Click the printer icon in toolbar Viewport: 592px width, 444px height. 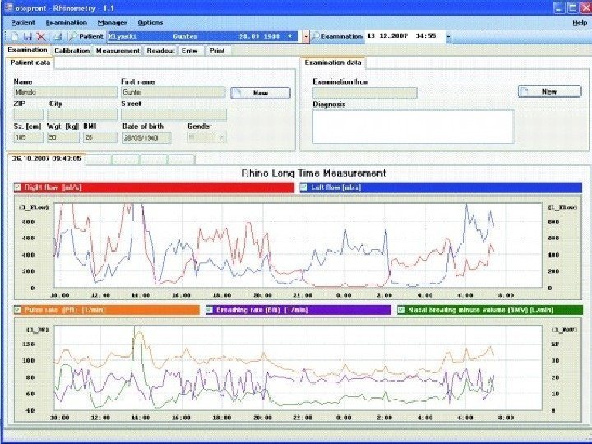pyautogui.click(x=58, y=37)
